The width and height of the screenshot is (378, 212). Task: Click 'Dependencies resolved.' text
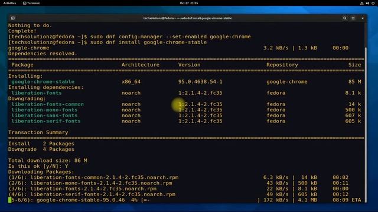(43, 54)
